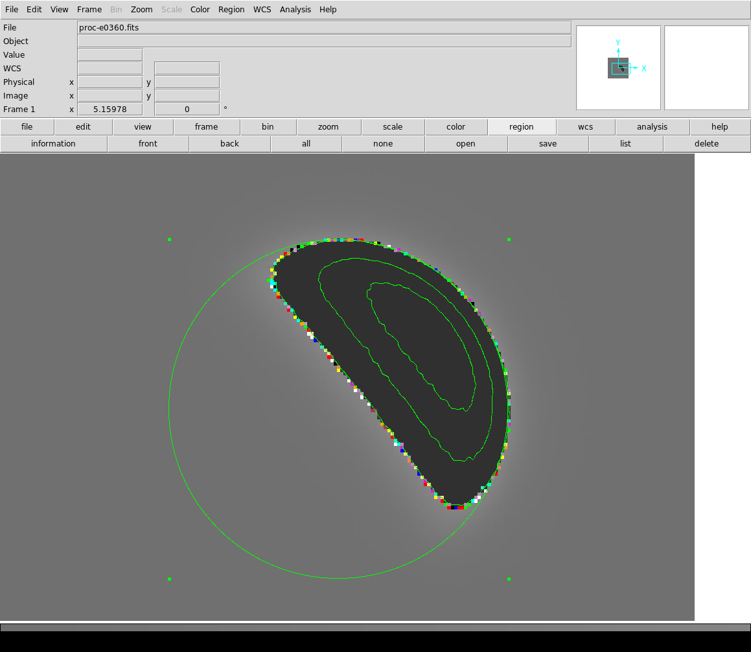Click the top-right circle region handle
The height and width of the screenshot is (652, 751).
click(x=509, y=240)
